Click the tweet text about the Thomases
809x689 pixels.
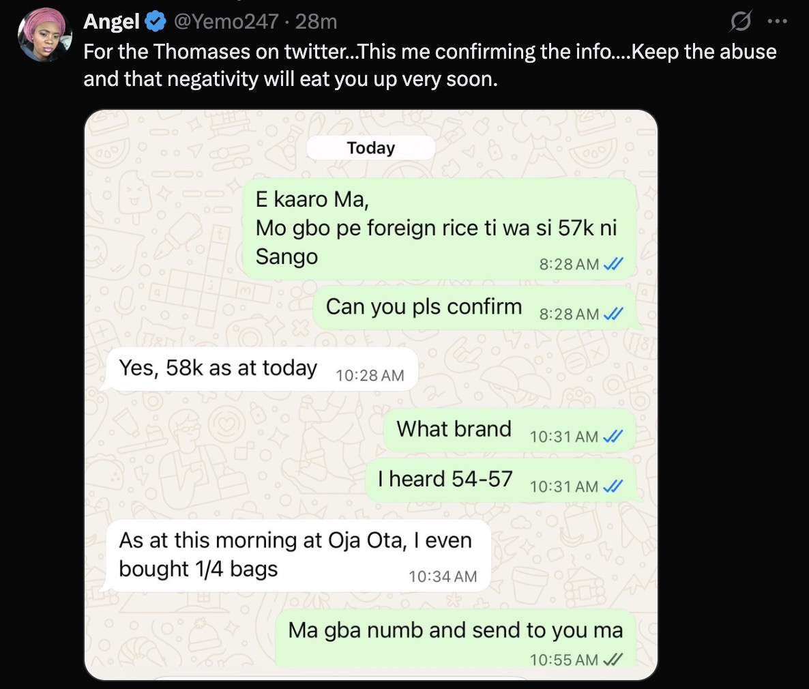pyautogui.click(x=430, y=65)
